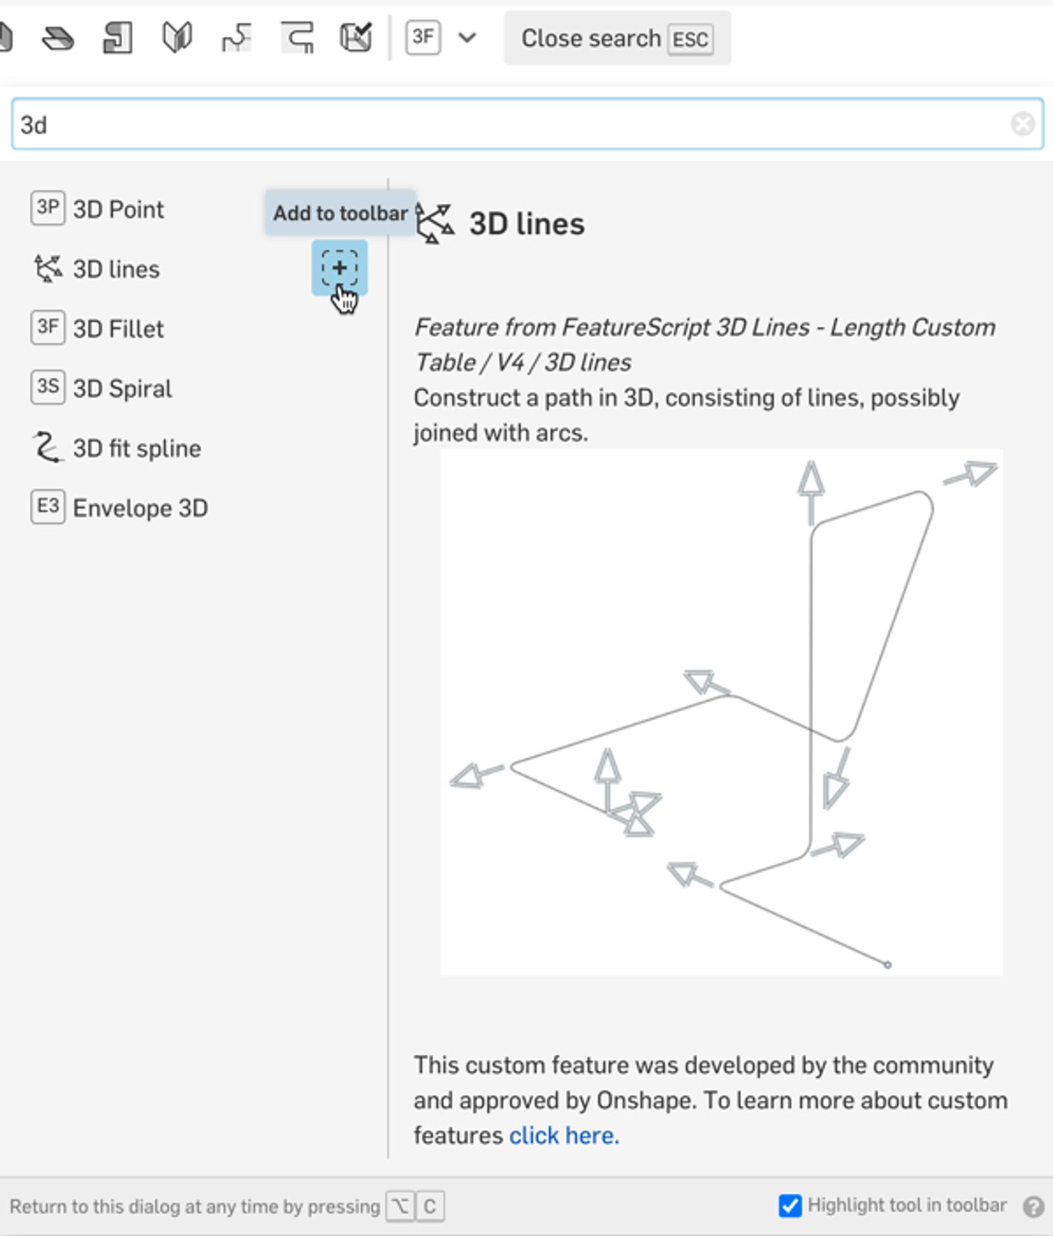The image size is (1053, 1236).
Task: Clear the search text with the X icon
Action: (1022, 124)
